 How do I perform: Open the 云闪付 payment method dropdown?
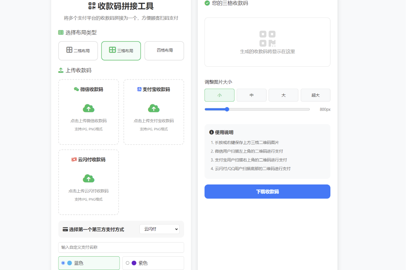pos(159,229)
